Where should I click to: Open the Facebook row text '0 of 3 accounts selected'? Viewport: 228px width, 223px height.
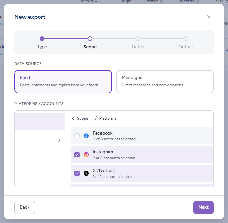point(114,139)
